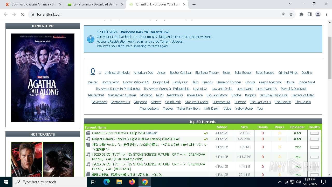Viewport: 332px width, 187px height.
Task: Click the welcome notice info icon
Action: click(x=91, y=39)
